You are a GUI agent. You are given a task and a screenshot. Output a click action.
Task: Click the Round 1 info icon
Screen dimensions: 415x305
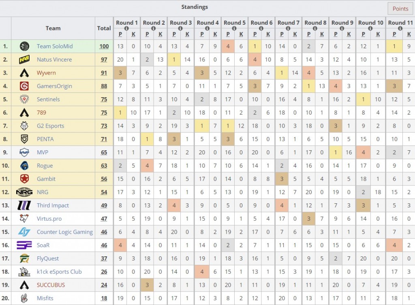127,28
